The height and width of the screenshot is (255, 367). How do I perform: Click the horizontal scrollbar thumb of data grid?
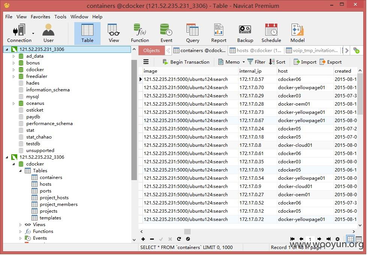coord(187,231)
